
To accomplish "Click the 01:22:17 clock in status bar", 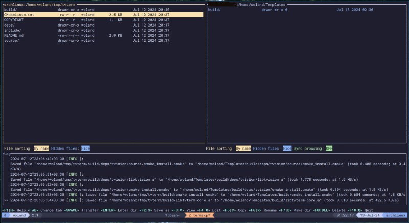I will 345,215.
